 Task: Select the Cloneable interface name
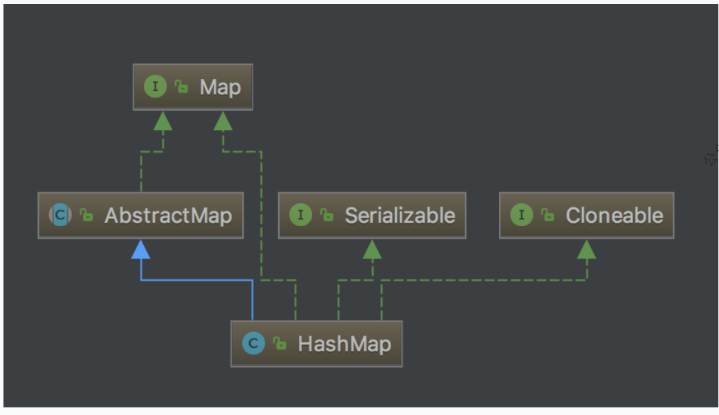[x=614, y=215]
